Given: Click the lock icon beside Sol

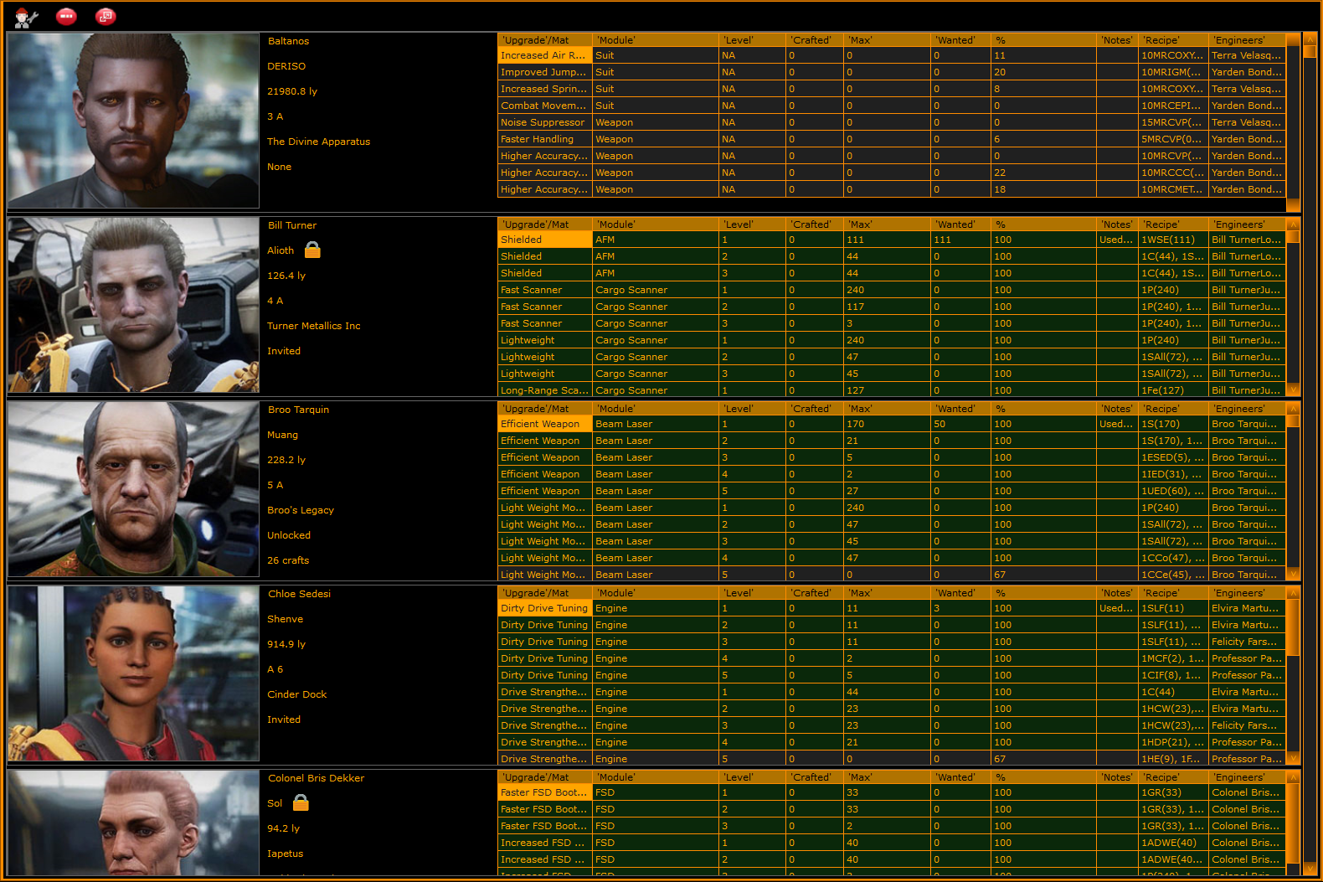Looking at the screenshot, I should 301,802.
